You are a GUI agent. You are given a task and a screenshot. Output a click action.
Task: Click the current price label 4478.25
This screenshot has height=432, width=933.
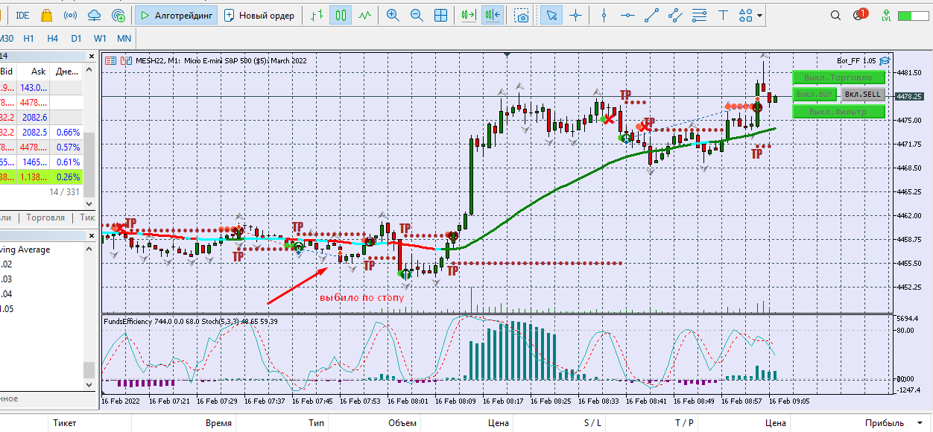click(909, 97)
